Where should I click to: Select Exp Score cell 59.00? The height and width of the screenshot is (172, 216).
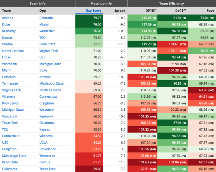click(x=89, y=169)
